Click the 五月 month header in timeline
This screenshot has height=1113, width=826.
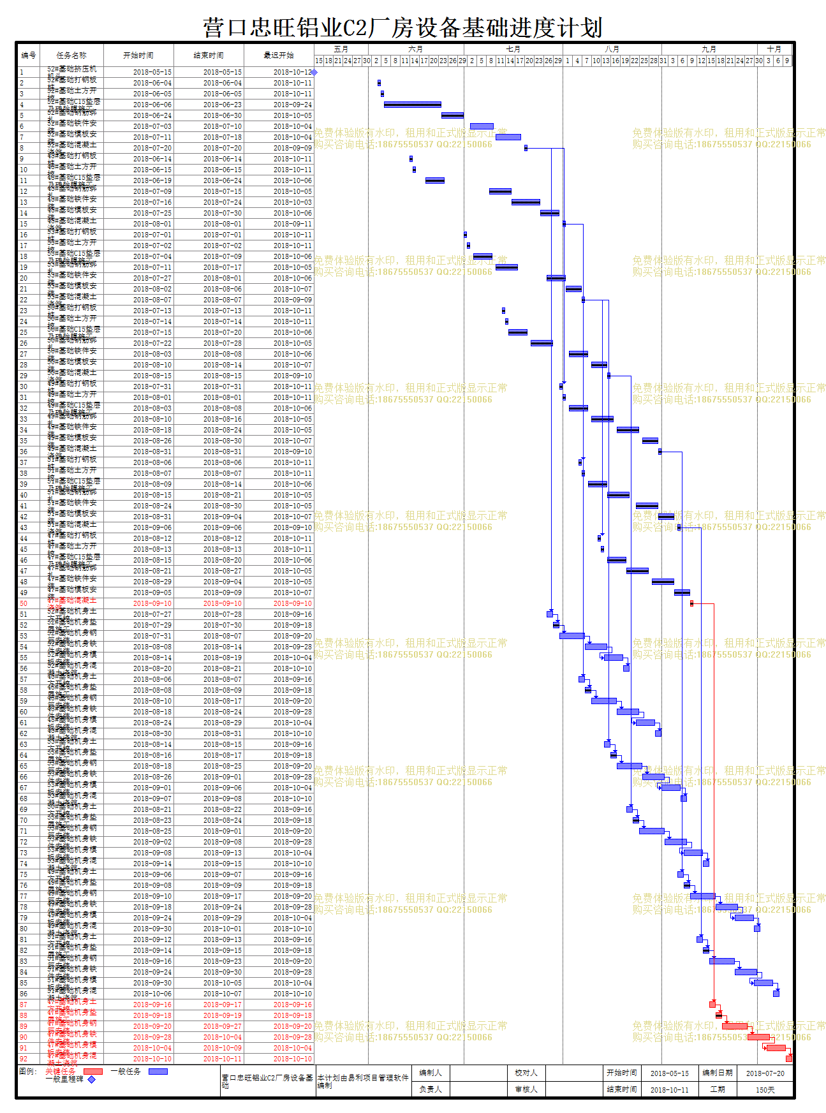tap(341, 49)
